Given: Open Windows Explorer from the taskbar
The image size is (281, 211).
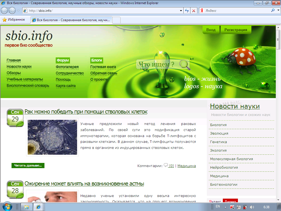Looking at the screenshot, I should tap(27, 207).
